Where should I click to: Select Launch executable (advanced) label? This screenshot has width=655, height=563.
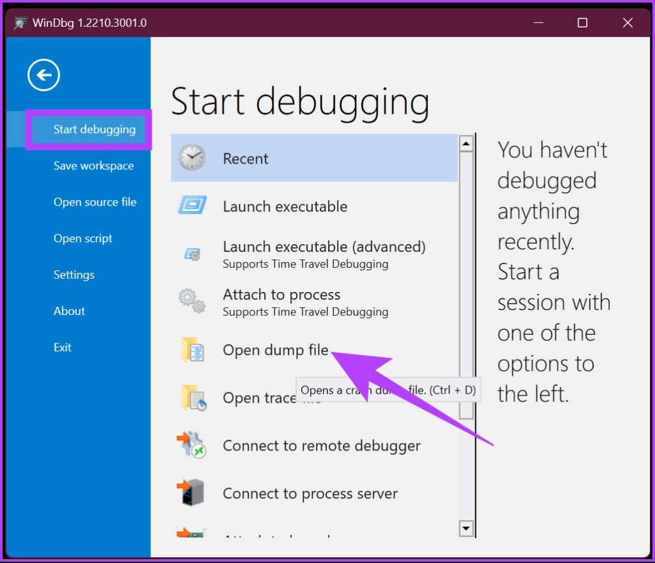click(324, 247)
